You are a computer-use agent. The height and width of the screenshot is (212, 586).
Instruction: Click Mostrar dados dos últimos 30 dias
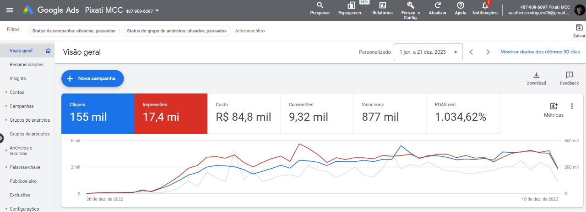pyautogui.click(x=540, y=52)
